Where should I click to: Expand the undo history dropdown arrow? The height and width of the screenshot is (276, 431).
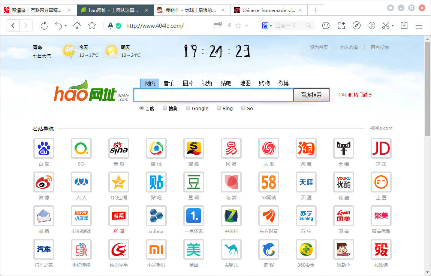pos(66,25)
